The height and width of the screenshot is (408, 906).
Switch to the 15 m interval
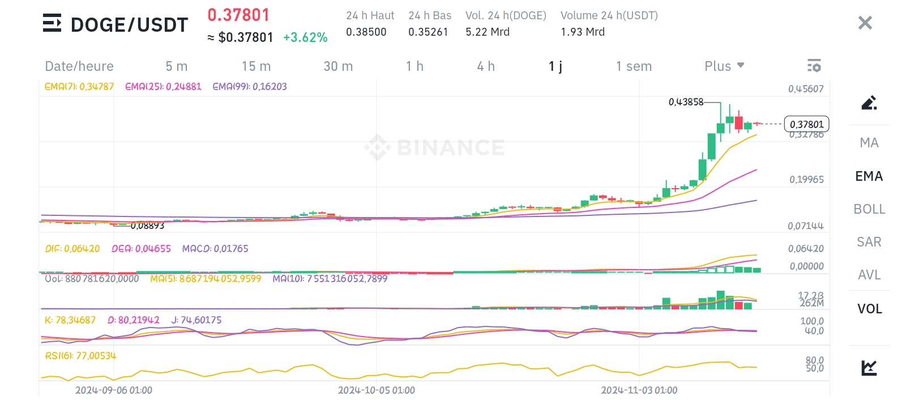point(256,66)
